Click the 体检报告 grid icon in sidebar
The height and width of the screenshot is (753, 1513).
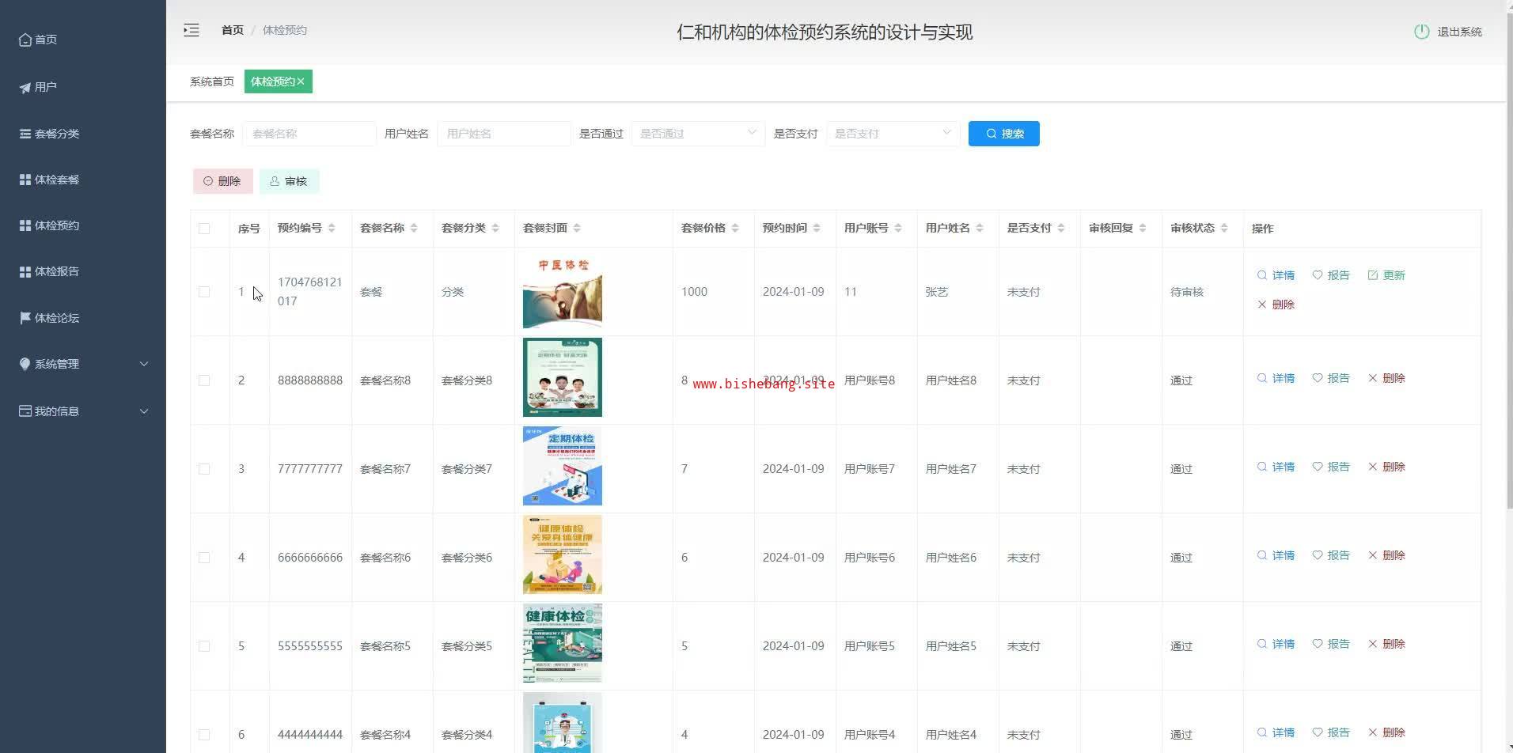click(x=25, y=271)
